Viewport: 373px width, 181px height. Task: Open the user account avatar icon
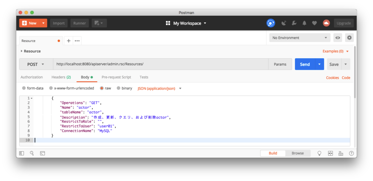326,23
